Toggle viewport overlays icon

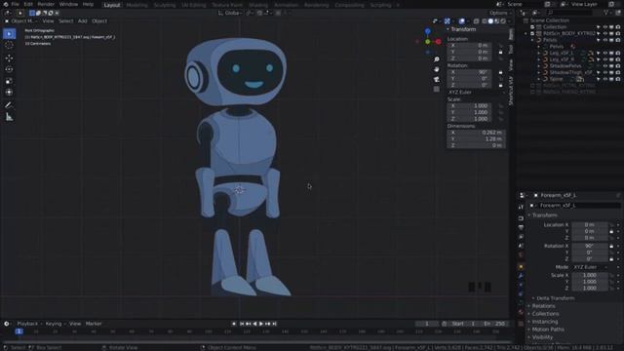click(x=461, y=21)
